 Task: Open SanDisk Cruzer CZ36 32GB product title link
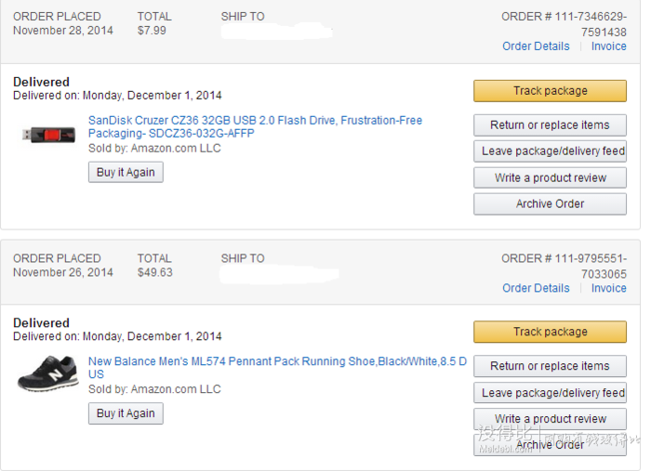pos(255,127)
